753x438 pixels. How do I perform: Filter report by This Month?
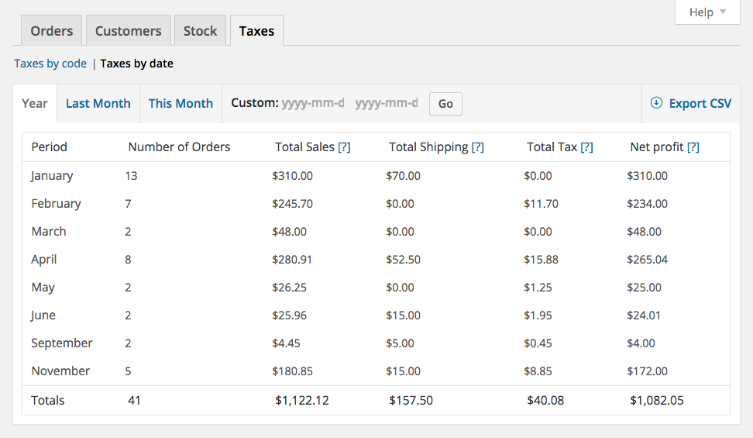click(181, 103)
